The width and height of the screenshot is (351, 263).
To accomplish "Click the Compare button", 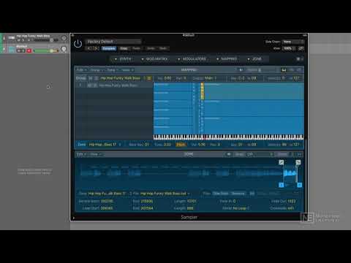I will 109,48.
